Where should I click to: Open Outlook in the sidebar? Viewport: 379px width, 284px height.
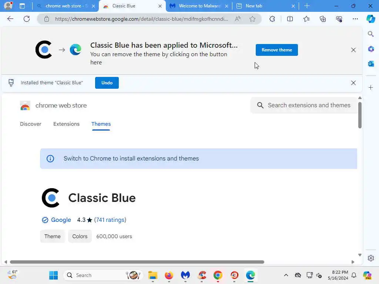coord(371,64)
